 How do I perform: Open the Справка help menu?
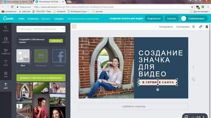coord(59,19)
